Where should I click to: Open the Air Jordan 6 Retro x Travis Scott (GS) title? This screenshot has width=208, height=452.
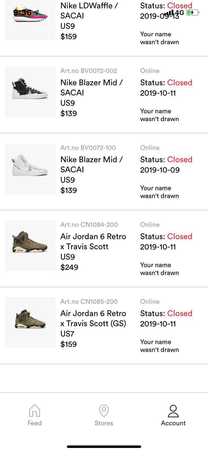pyautogui.click(x=93, y=318)
